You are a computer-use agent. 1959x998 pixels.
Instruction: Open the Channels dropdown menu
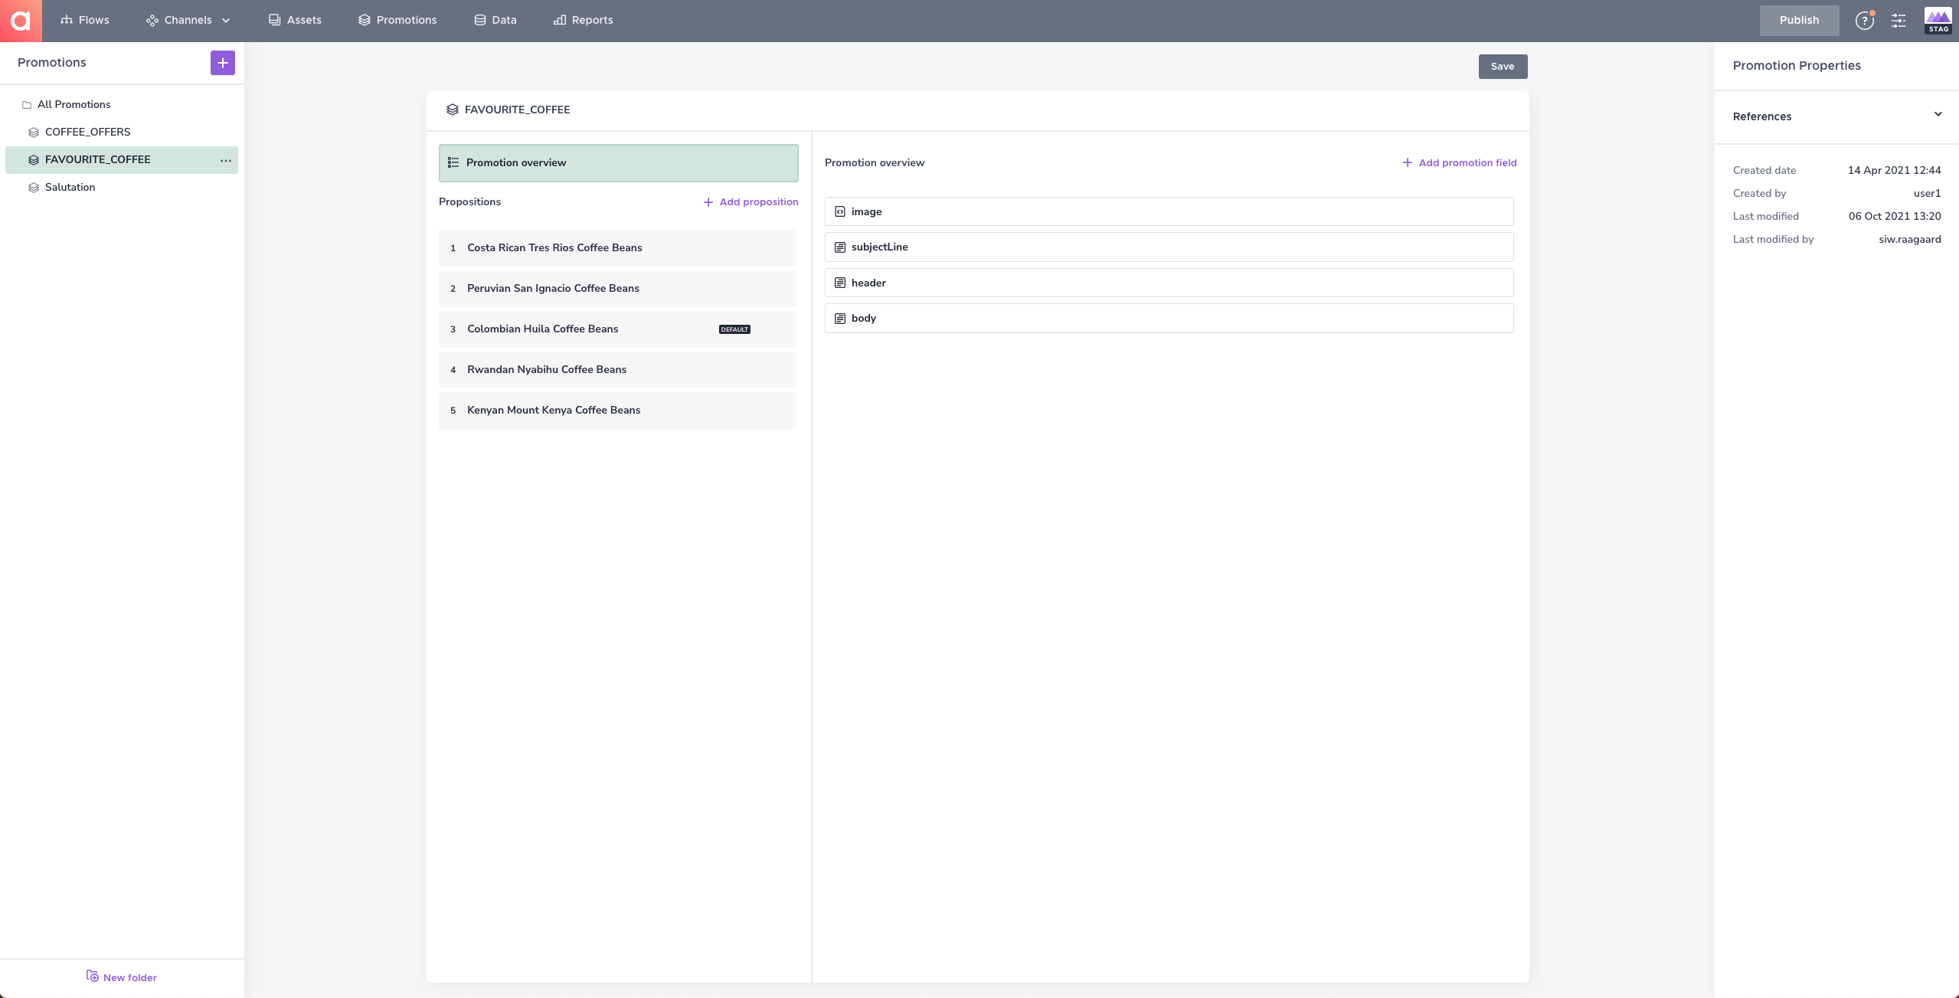[188, 20]
